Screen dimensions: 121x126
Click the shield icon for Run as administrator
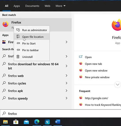click(18, 30)
